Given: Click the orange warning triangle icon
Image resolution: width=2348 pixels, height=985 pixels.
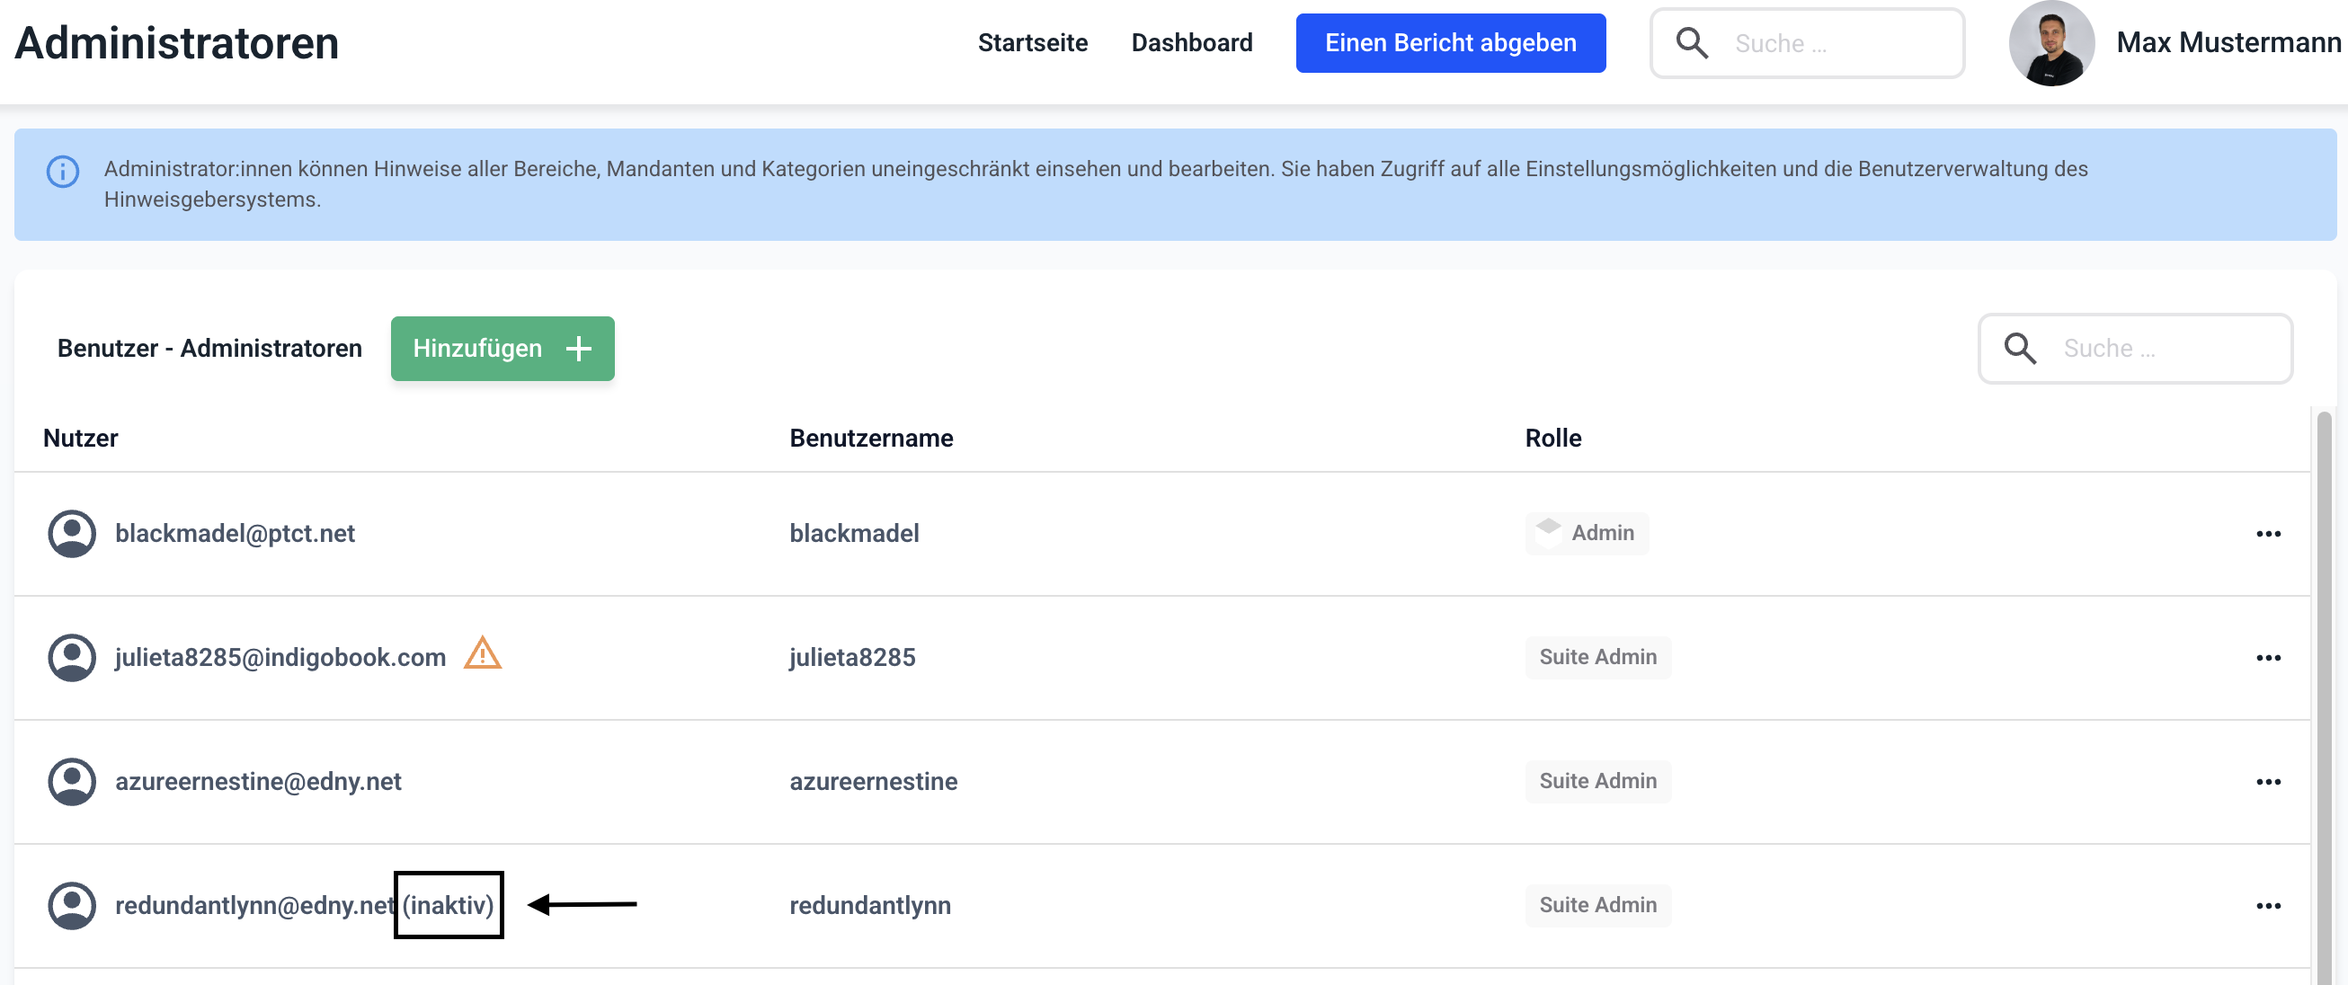Looking at the screenshot, I should [x=482, y=654].
